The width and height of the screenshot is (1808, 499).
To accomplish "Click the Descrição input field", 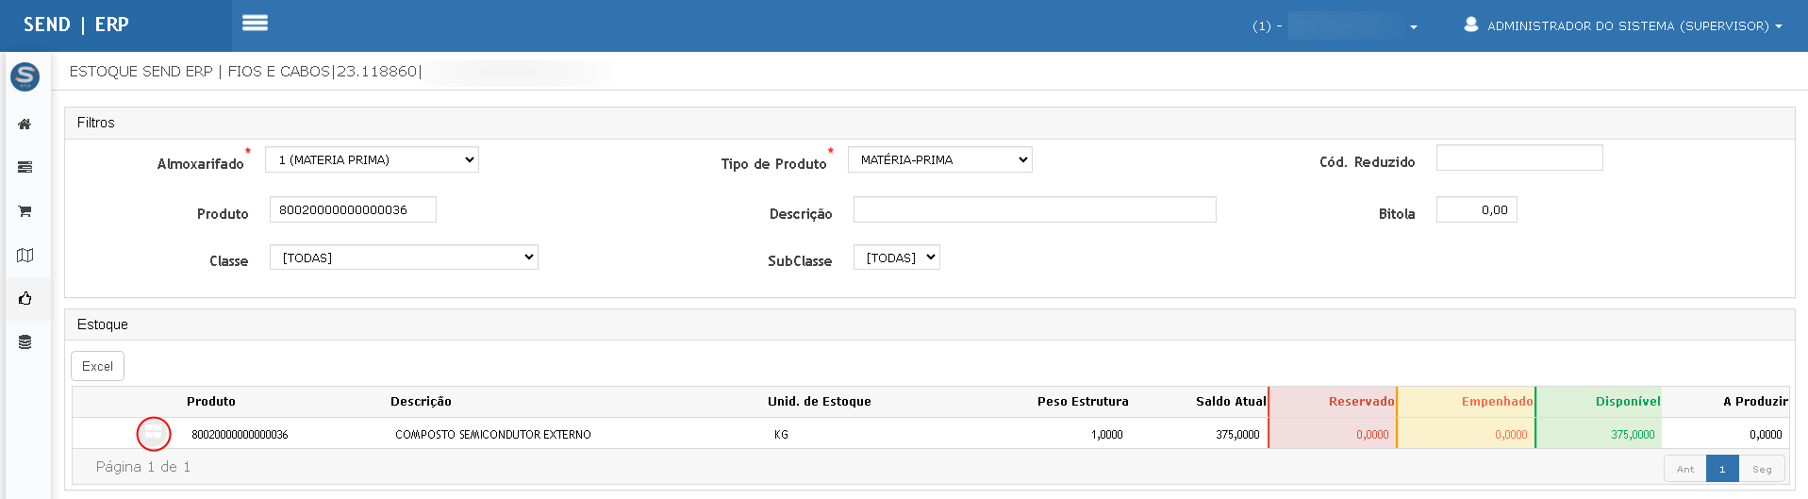I will pos(1034,210).
